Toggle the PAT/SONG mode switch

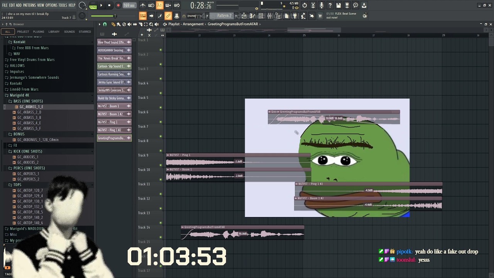pos(93,5)
